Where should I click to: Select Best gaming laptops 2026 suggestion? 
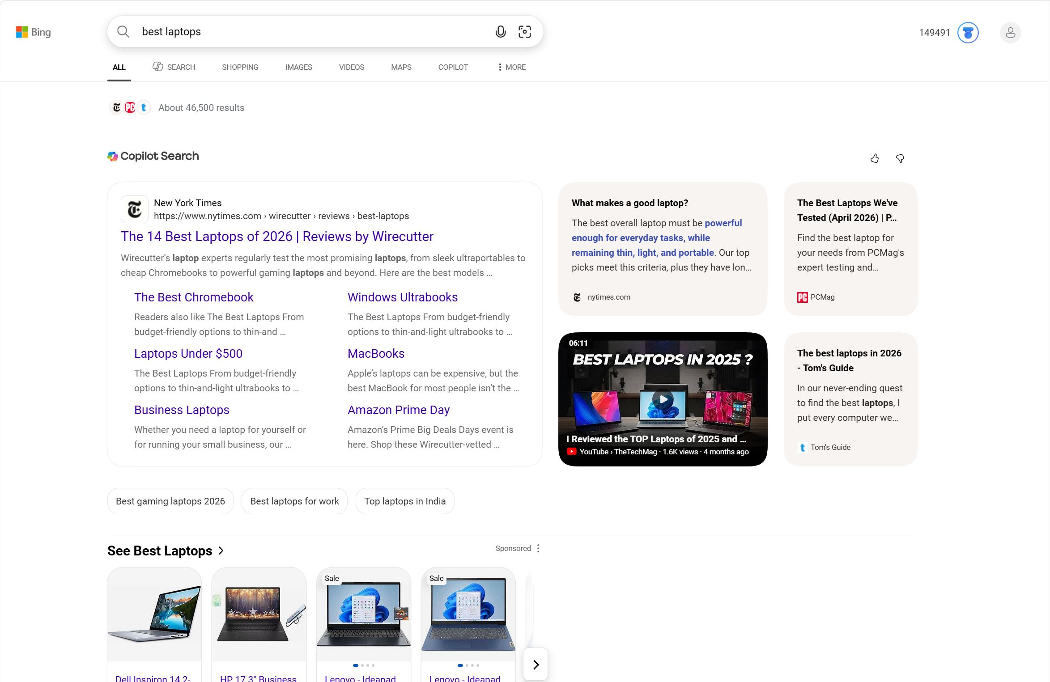(x=170, y=501)
